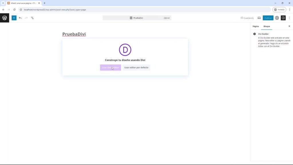Click the Divi Builder block icon in sidebar
This screenshot has width=293, height=165.
(x=254, y=34)
